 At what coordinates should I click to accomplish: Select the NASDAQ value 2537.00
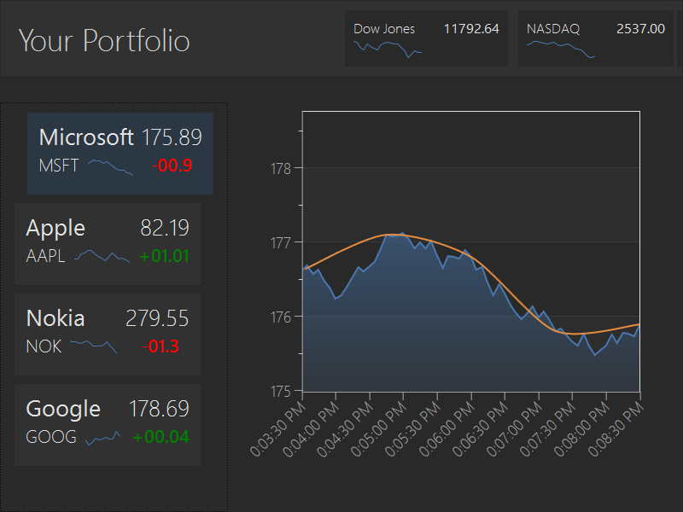640,29
